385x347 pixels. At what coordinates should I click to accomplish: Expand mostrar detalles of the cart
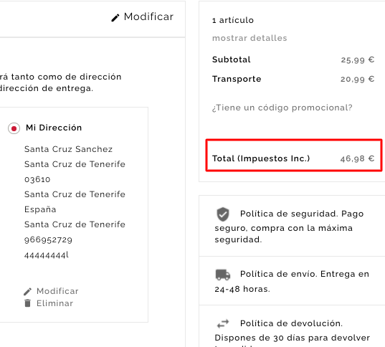[249, 38]
